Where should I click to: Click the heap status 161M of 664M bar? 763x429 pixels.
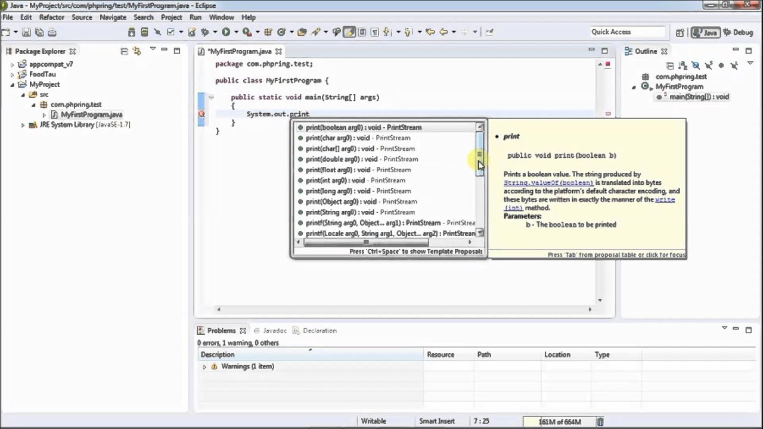click(559, 421)
